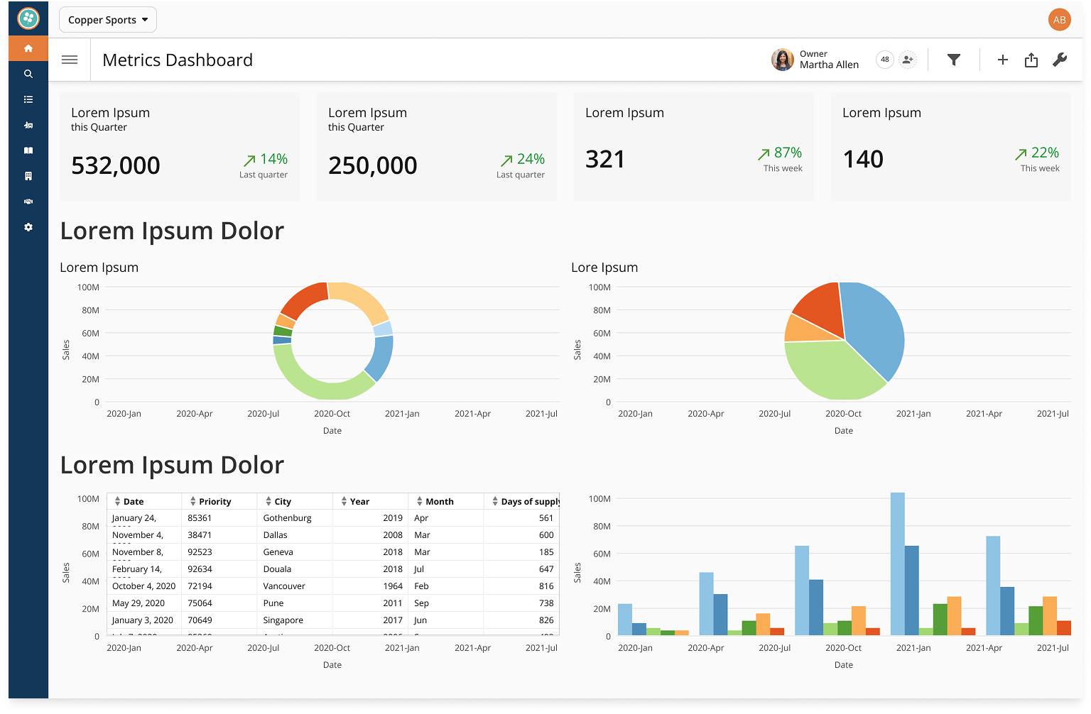The height and width of the screenshot is (714, 1091).
Task: Click the add user icon
Action: point(908,60)
